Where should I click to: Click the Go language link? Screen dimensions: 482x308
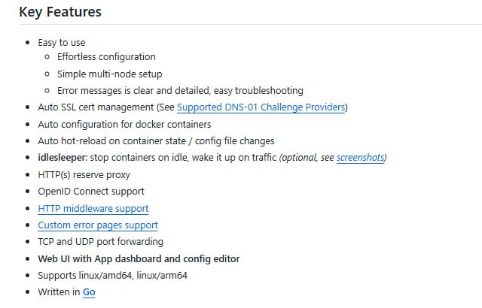click(x=89, y=292)
